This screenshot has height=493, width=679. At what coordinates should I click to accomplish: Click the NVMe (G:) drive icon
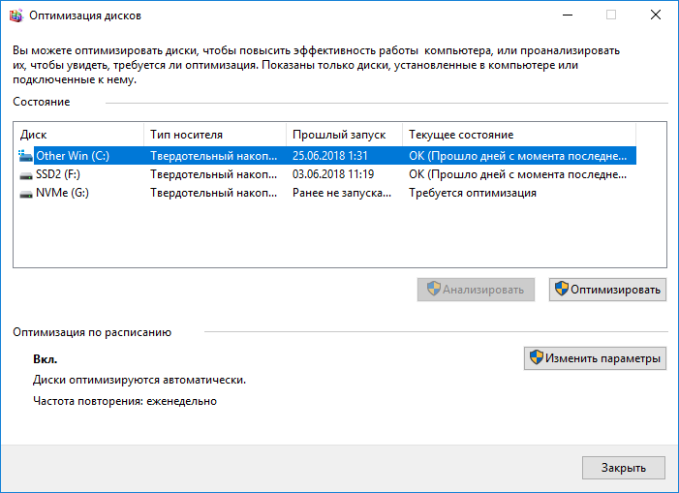click(25, 193)
